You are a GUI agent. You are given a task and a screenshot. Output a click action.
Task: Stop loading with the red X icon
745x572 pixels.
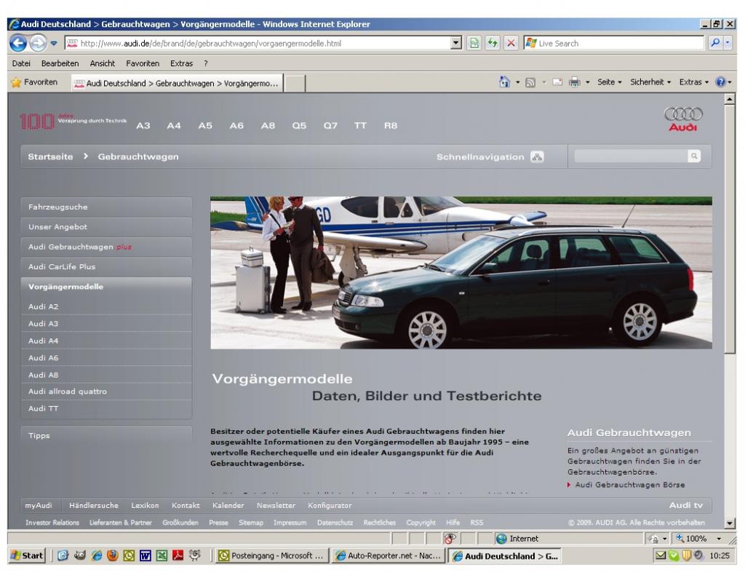511,43
